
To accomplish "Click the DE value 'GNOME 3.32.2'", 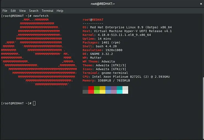I will 101,54.
